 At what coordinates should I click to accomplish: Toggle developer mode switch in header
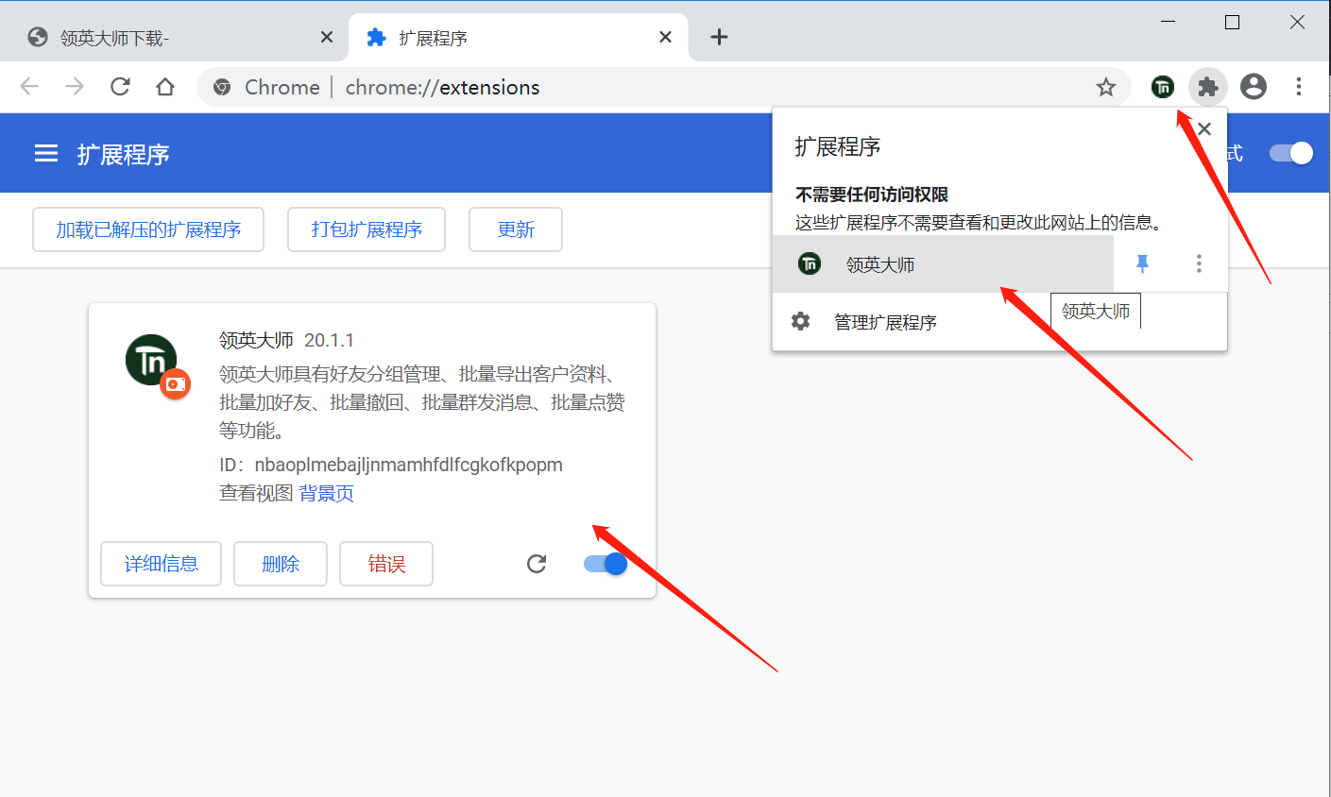(x=1291, y=153)
